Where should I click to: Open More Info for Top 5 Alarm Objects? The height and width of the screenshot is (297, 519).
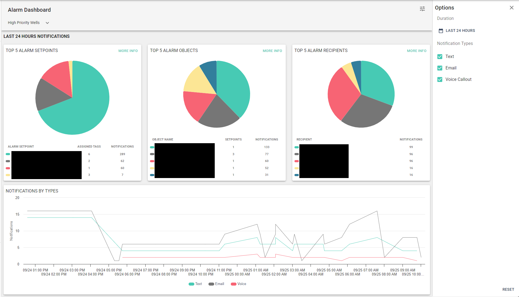coord(272,51)
